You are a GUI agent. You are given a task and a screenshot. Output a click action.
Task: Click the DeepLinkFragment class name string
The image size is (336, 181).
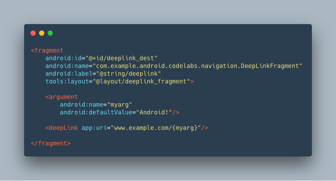click(197, 66)
